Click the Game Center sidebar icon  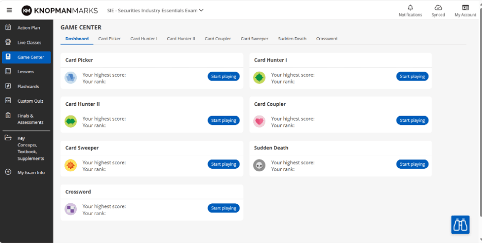point(8,57)
